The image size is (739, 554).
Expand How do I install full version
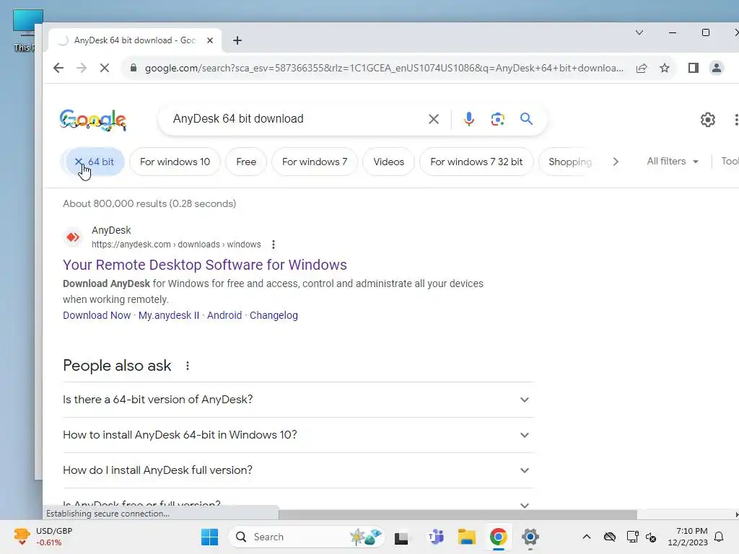[x=298, y=470]
